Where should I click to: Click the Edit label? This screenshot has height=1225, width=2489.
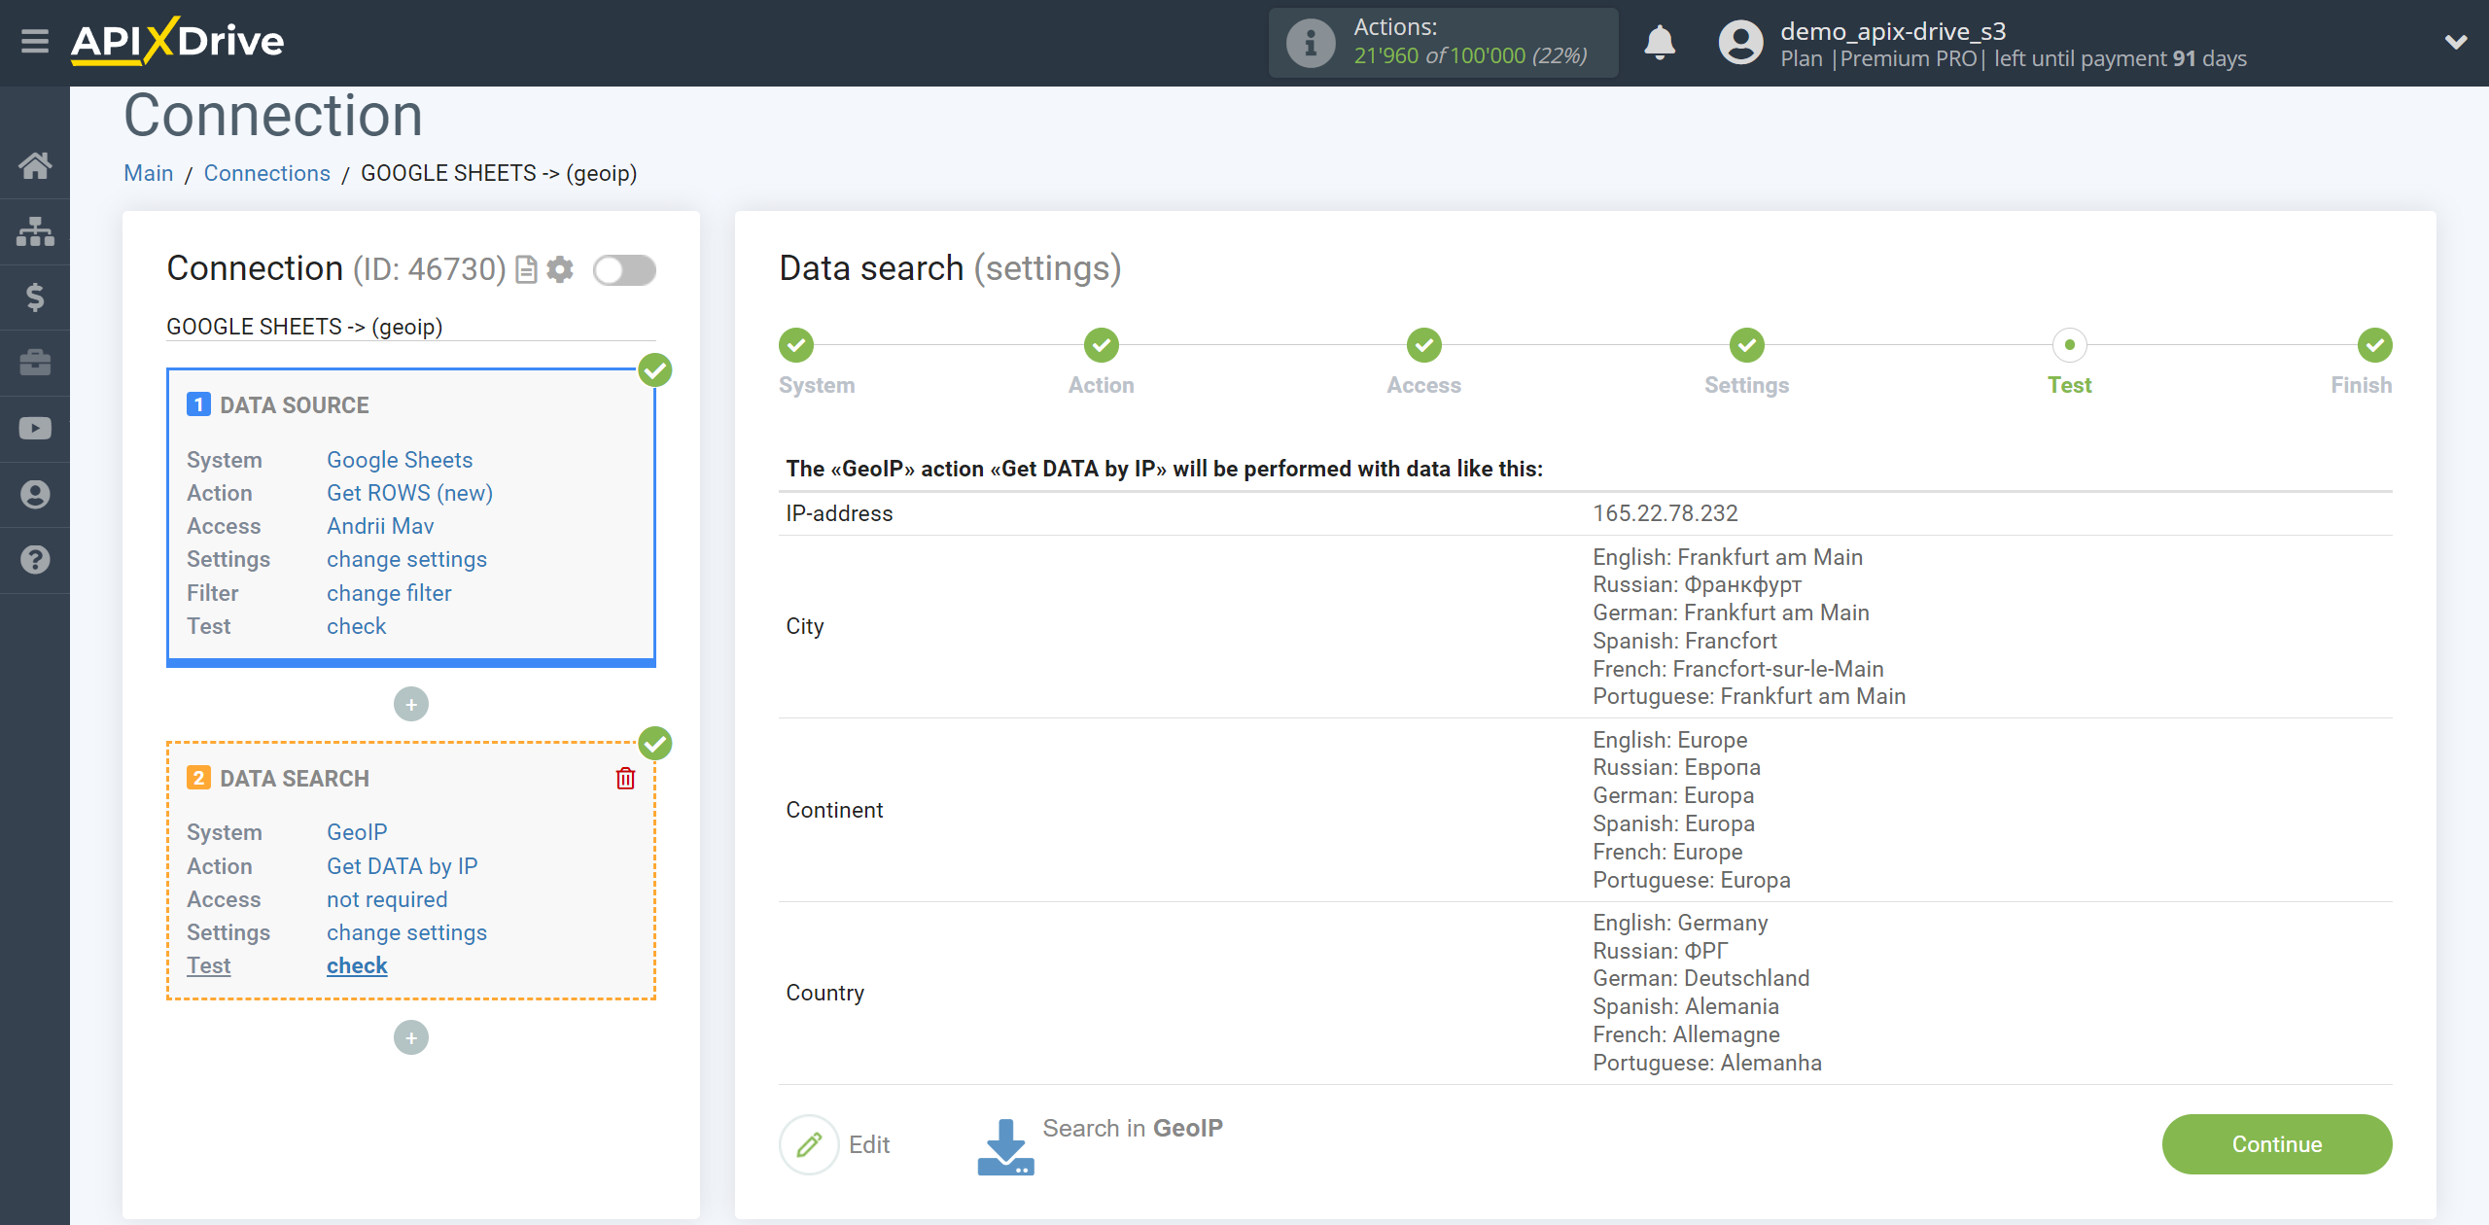(869, 1144)
